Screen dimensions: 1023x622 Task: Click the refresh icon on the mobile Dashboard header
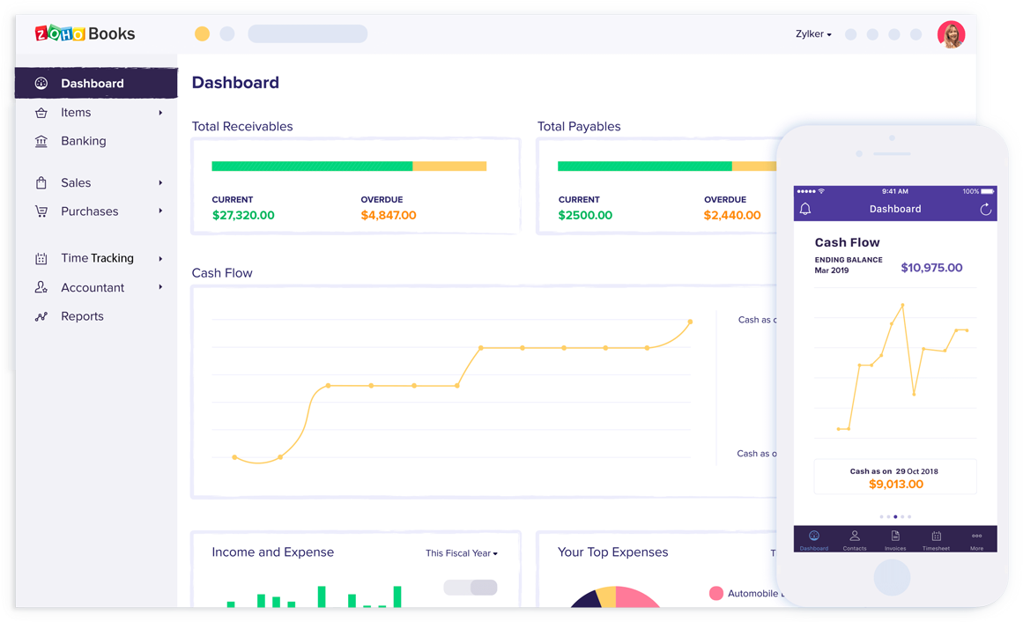pos(984,209)
